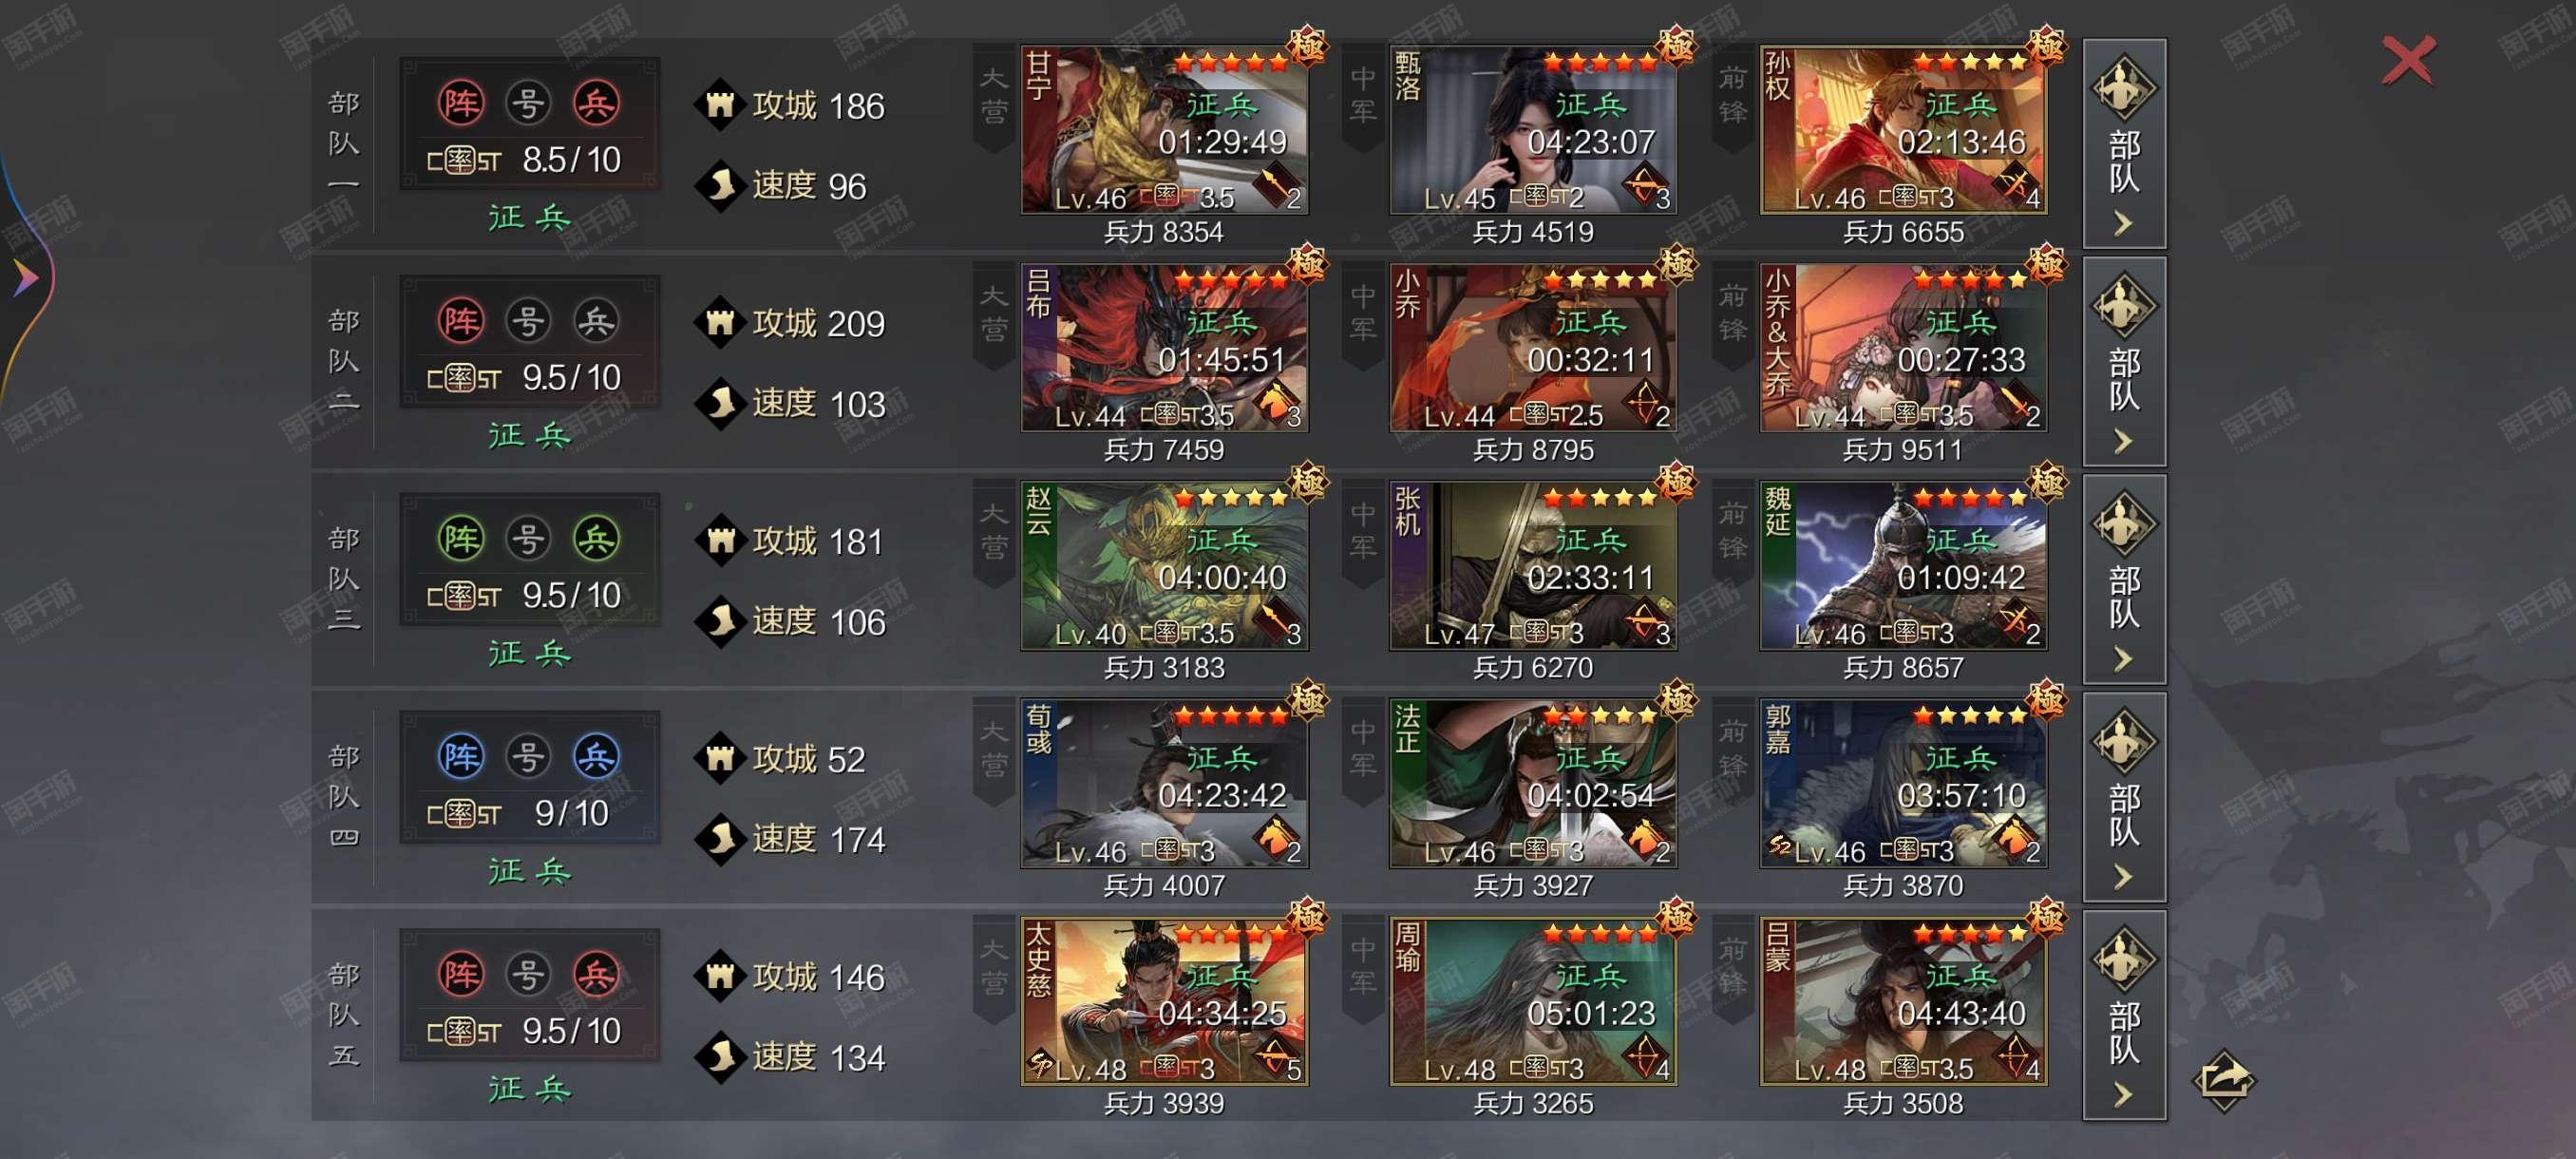Screen dimensions: 2576x1159
Task: Click the share arrow icon at bottom right
Action: 2224,1080
